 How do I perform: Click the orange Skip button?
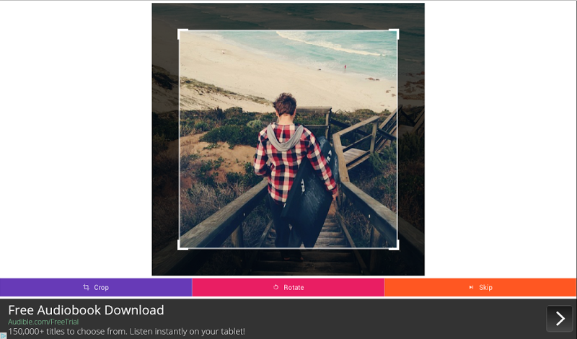480,288
